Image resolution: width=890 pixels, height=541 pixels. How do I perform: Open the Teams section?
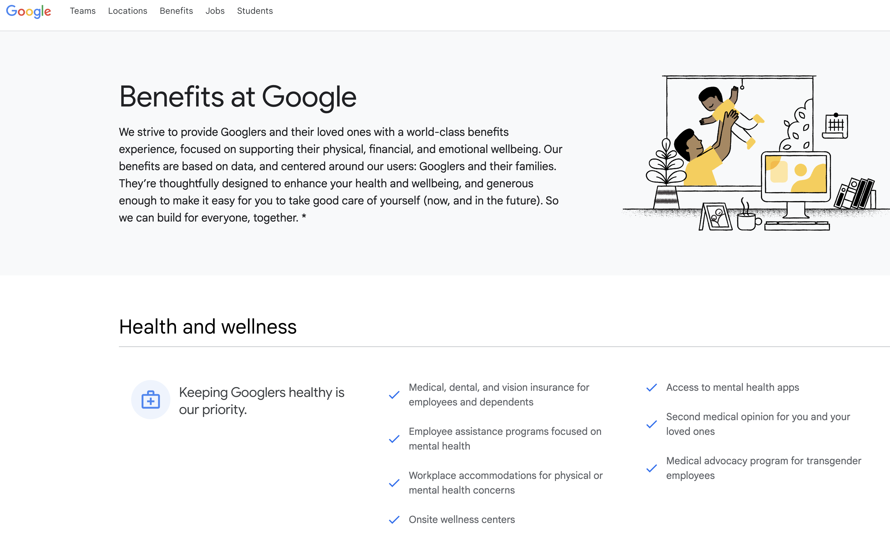(x=82, y=11)
